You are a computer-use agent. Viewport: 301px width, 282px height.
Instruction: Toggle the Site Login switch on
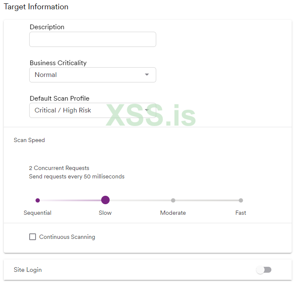coord(264,270)
